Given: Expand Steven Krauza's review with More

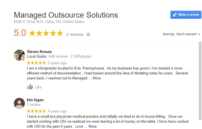Looking at the screenshot, I should [97, 78].
